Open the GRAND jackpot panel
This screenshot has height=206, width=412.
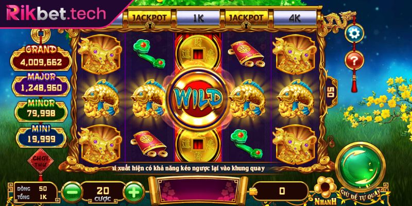[x=41, y=58]
